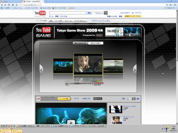Click the YouTube logo in the page header
Screen dimensions: 178x133
[40, 13]
